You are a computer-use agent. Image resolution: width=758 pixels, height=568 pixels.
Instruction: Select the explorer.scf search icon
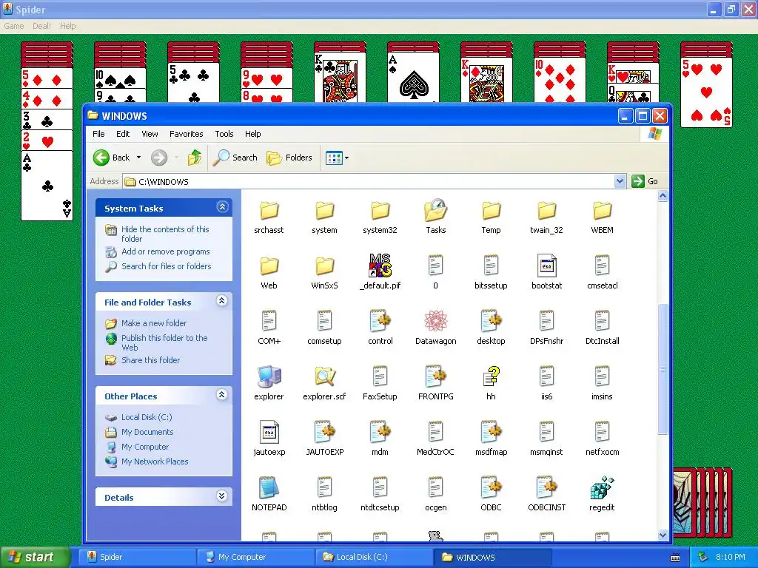pos(324,376)
